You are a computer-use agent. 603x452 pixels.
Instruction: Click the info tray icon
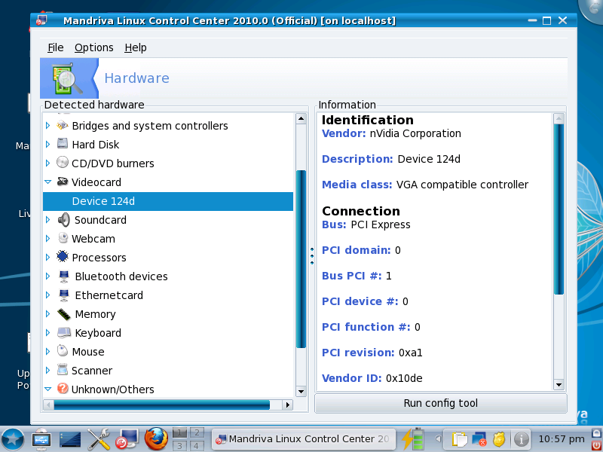click(x=521, y=439)
